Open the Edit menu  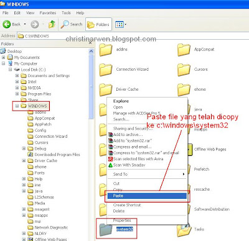click(17, 13)
